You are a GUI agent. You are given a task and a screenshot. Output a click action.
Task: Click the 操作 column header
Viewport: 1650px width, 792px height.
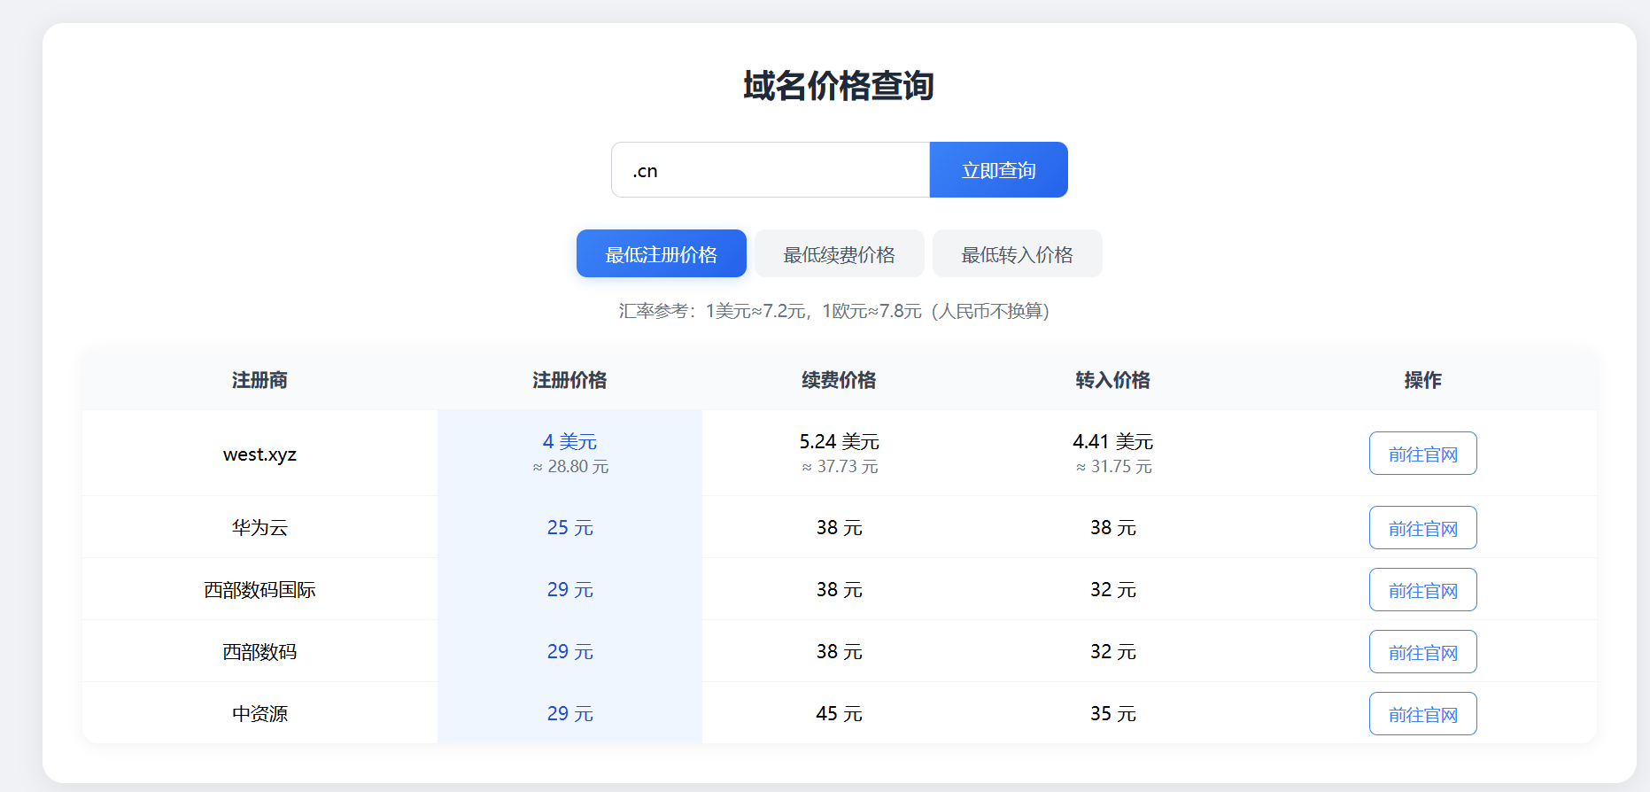click(x=1422, y=380)
